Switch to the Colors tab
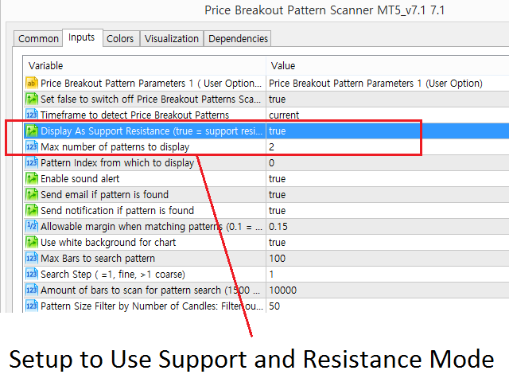Screen dimensions: 509x382 tap(120, 39)
